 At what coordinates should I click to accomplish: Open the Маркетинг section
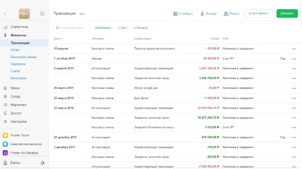pyautogui.click(x=19, y=105)
